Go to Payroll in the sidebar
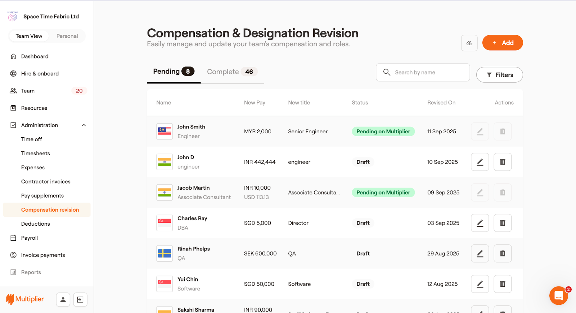576x313 pixels. [30, 238]
